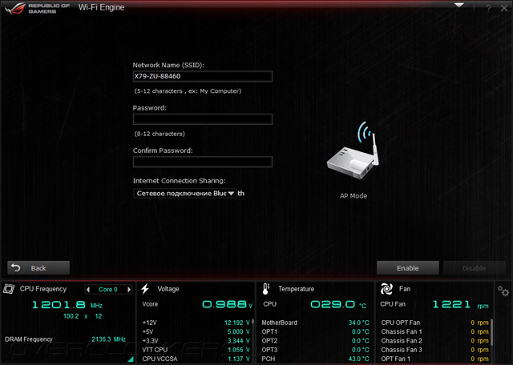The image size is (513, 365).
Task: Click the AP Mode router icon
Action: click(x=353, y=150)
